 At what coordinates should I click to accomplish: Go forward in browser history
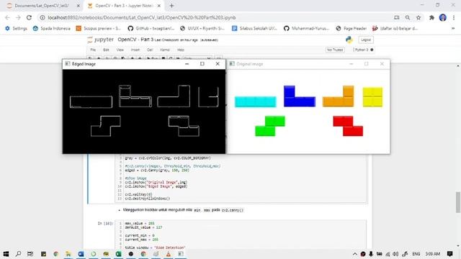[x=18, y=17]
